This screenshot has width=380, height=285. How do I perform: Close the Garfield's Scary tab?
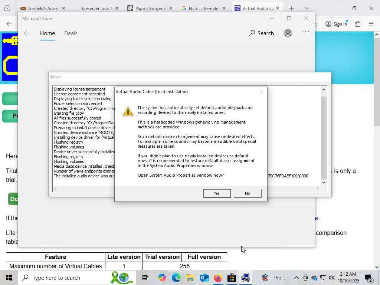coord(63,8)
